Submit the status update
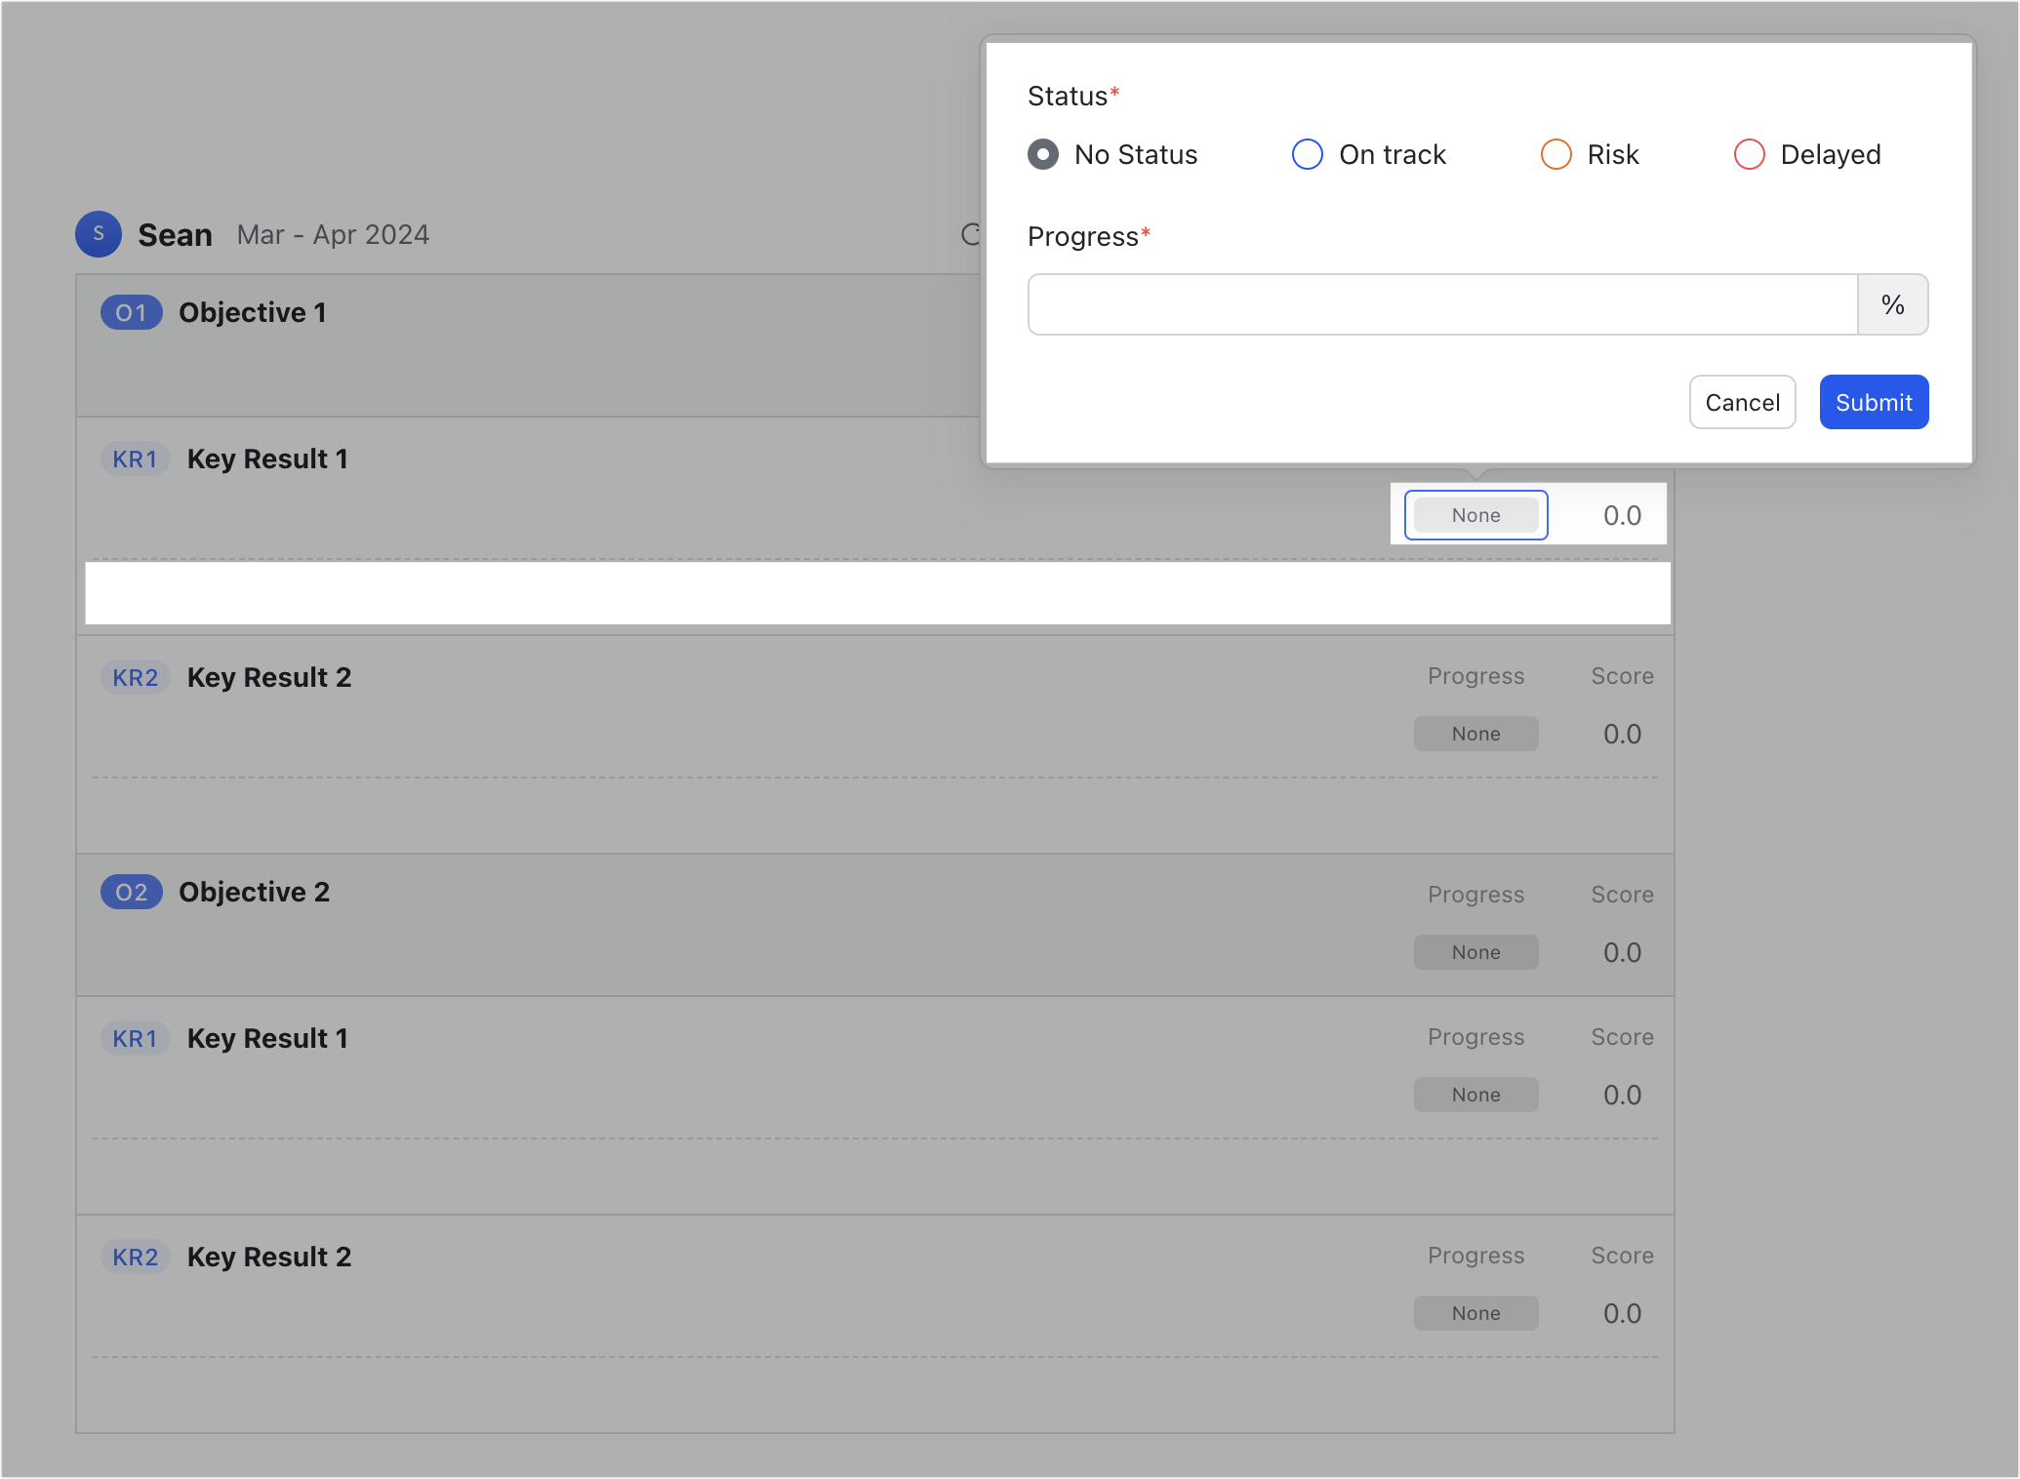The image size is (2020, 1479). (1873, 401)
